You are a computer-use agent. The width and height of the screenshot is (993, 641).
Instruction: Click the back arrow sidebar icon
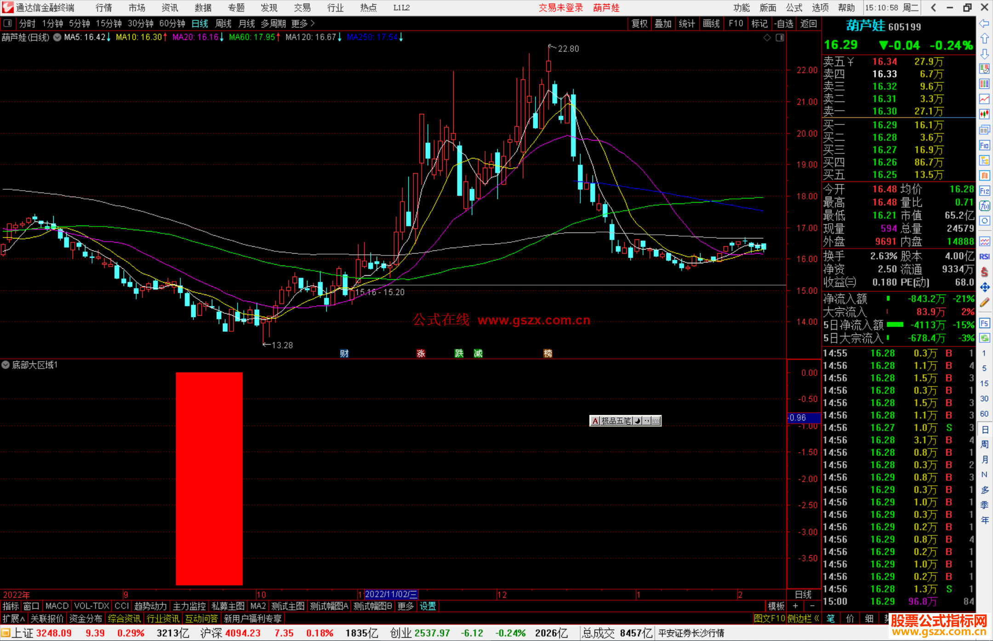pyautogui.click(x=984, y=23)
